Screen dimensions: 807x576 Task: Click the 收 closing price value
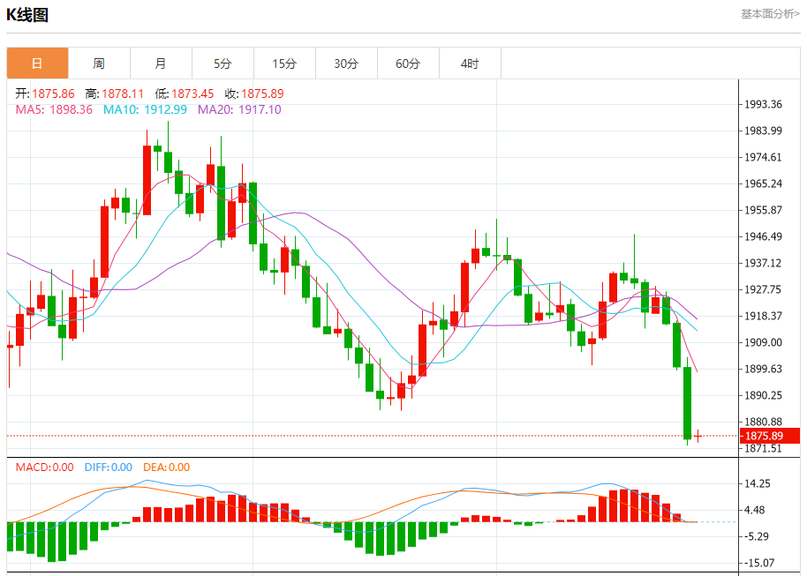pos(262,94)
